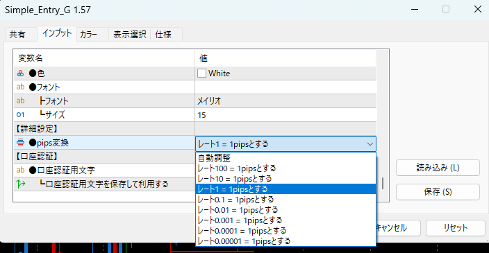
Task: Click the メイリオ font value cell
Action: pos(285,101)
